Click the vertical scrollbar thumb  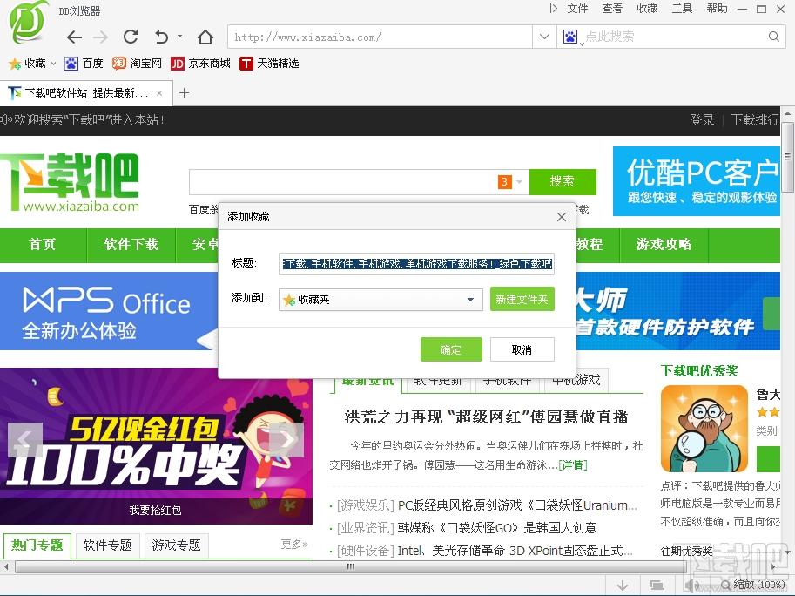point(787,157)
